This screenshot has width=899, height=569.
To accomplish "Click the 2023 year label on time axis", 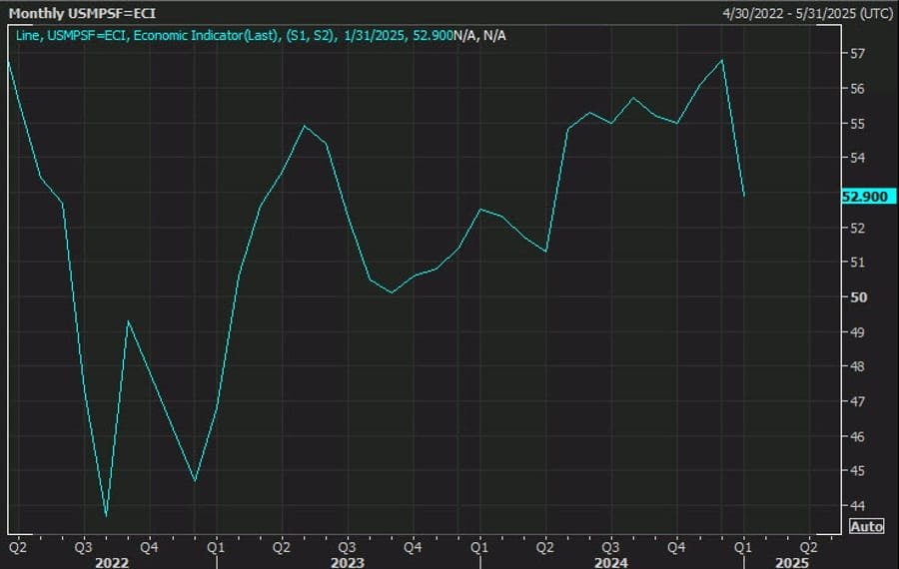I will [x=347, y=562].
